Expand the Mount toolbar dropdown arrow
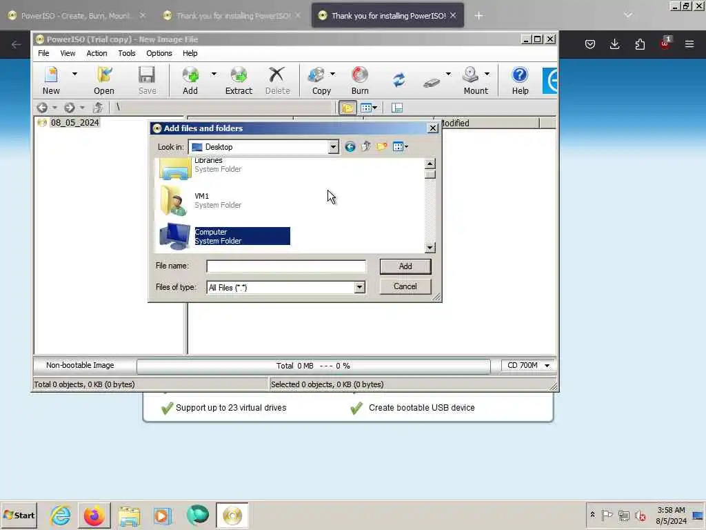706x530 pixels. click(x=487, y=74)
